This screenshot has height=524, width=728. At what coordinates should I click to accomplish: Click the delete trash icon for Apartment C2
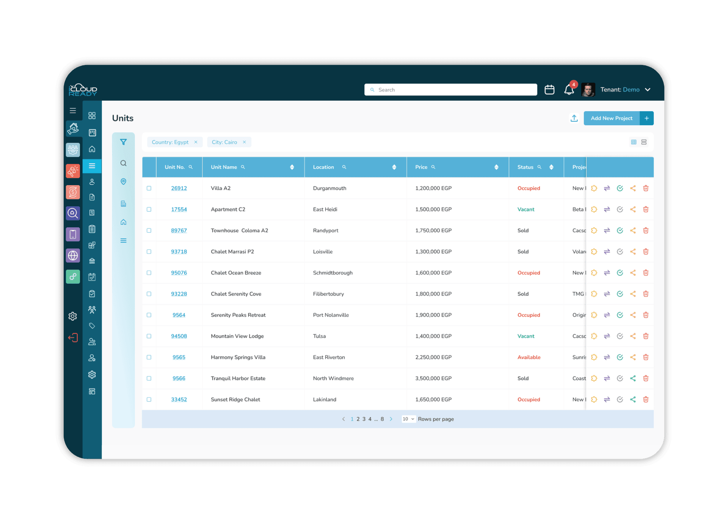pos(646,209)
